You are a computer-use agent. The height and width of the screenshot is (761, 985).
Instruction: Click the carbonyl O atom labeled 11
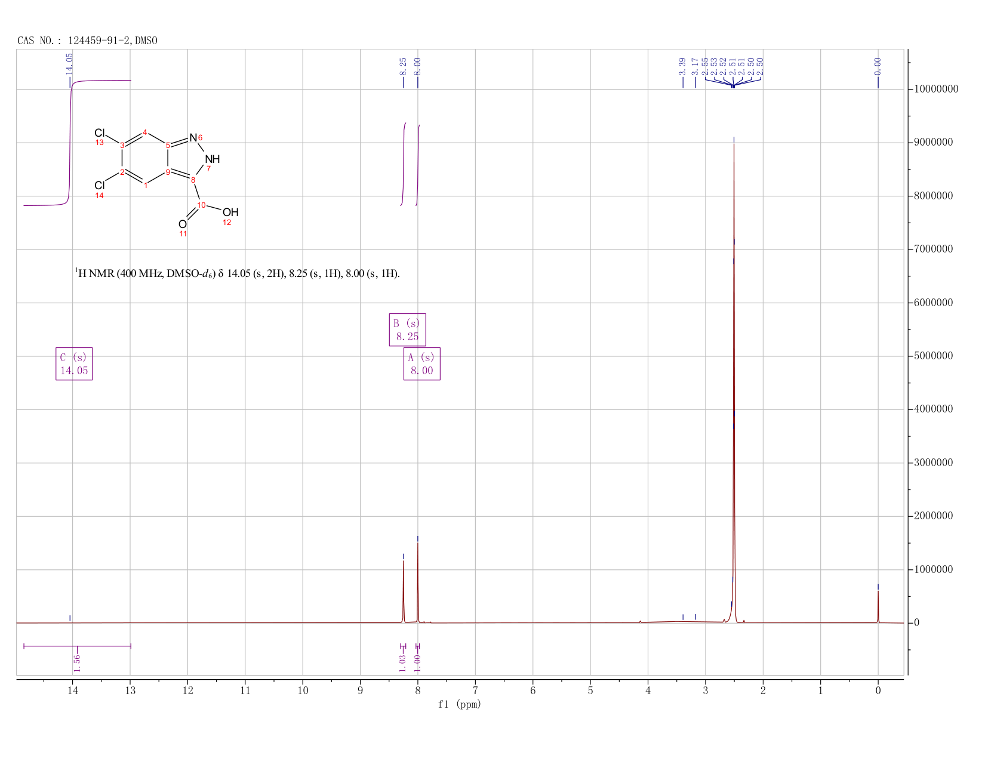[x=183, y=224]
